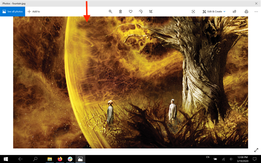Image resolution: width=261 pixels, height=163 pixels.
Task: Click the taskbar back arrow
Action: click(x=20, y=159)
